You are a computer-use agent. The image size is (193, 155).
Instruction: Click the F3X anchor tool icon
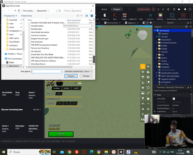click(143, 83)
